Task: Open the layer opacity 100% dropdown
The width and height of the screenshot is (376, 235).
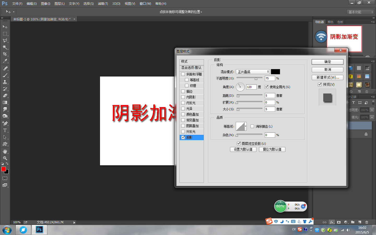Action: [x=372, y=110]
